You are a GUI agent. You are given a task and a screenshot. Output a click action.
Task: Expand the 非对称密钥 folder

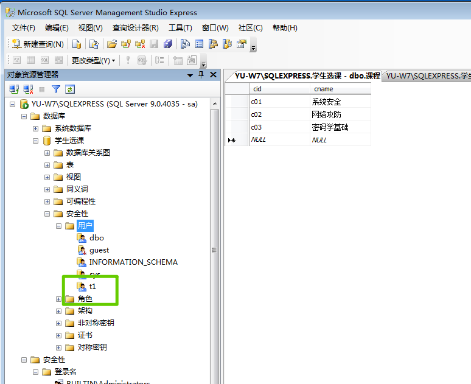(x=58, y=323)
